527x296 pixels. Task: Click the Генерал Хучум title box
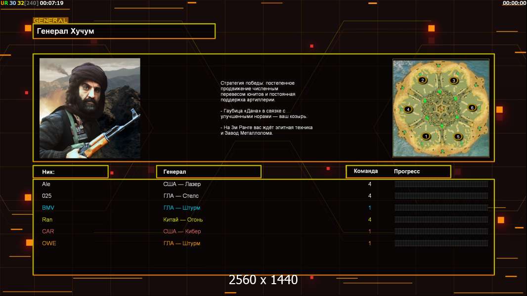tap(124, 31)
